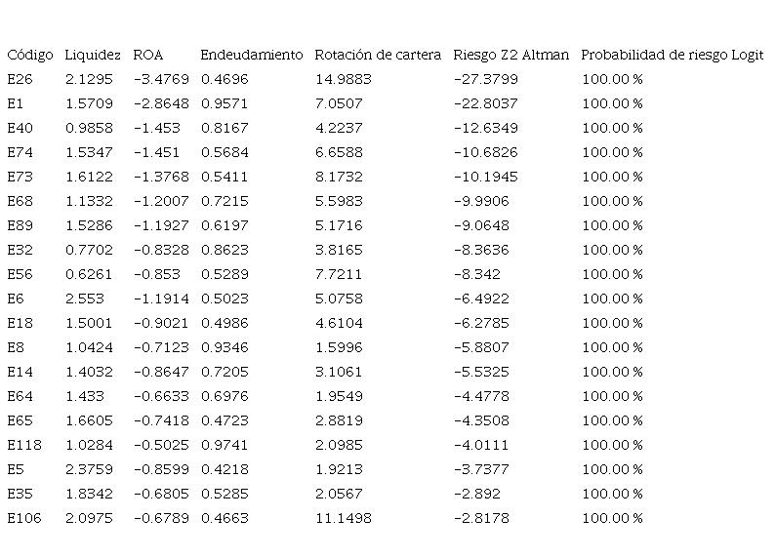Image resolution: width=776 pixels, height=558 pixels.
Task: Click the Probabilidad de riesgo Logit header
Action: pos(673,55)
